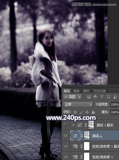
Task: Click the 不透明度 value field
Action: (x=115, y=105)
